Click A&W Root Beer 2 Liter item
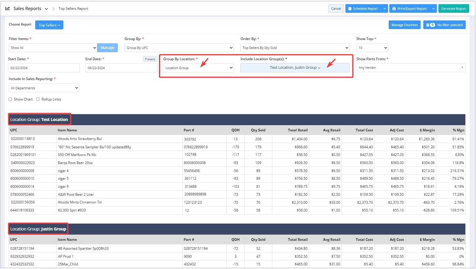This screenshot has width=476, height=269. point(76,195)
